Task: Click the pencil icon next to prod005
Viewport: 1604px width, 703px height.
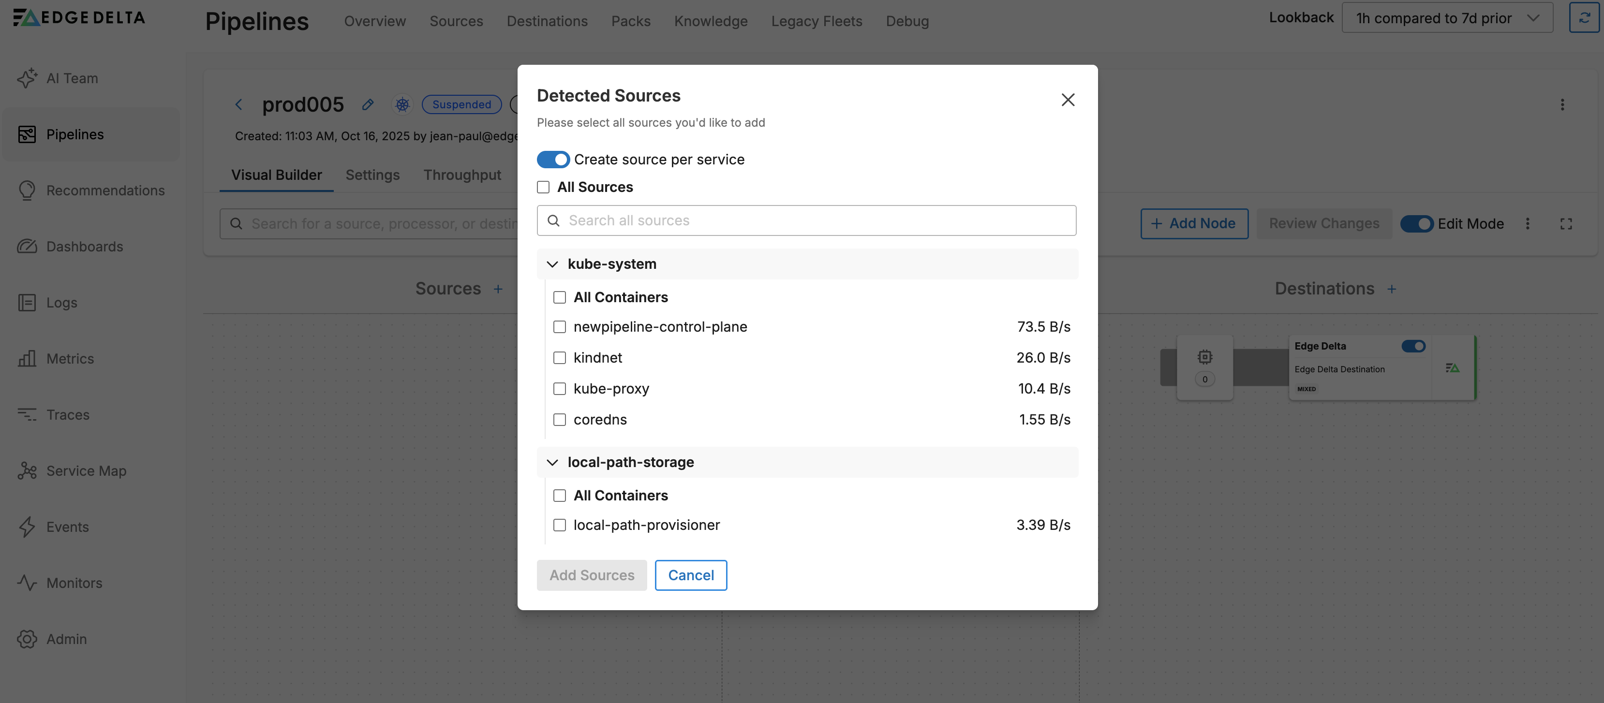Action: (x=368, y=104)
